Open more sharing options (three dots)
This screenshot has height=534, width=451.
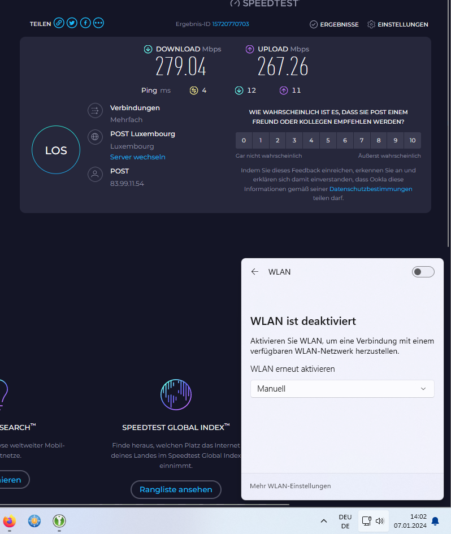(98, 23)
